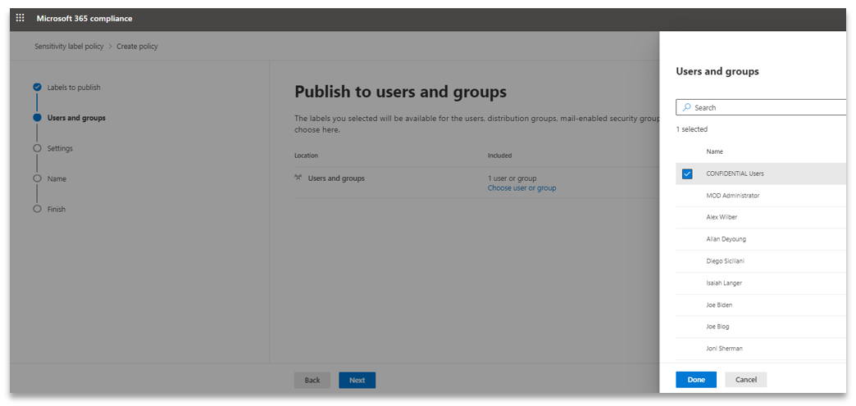Click the search magnifier icon

[x=687, y=107]
